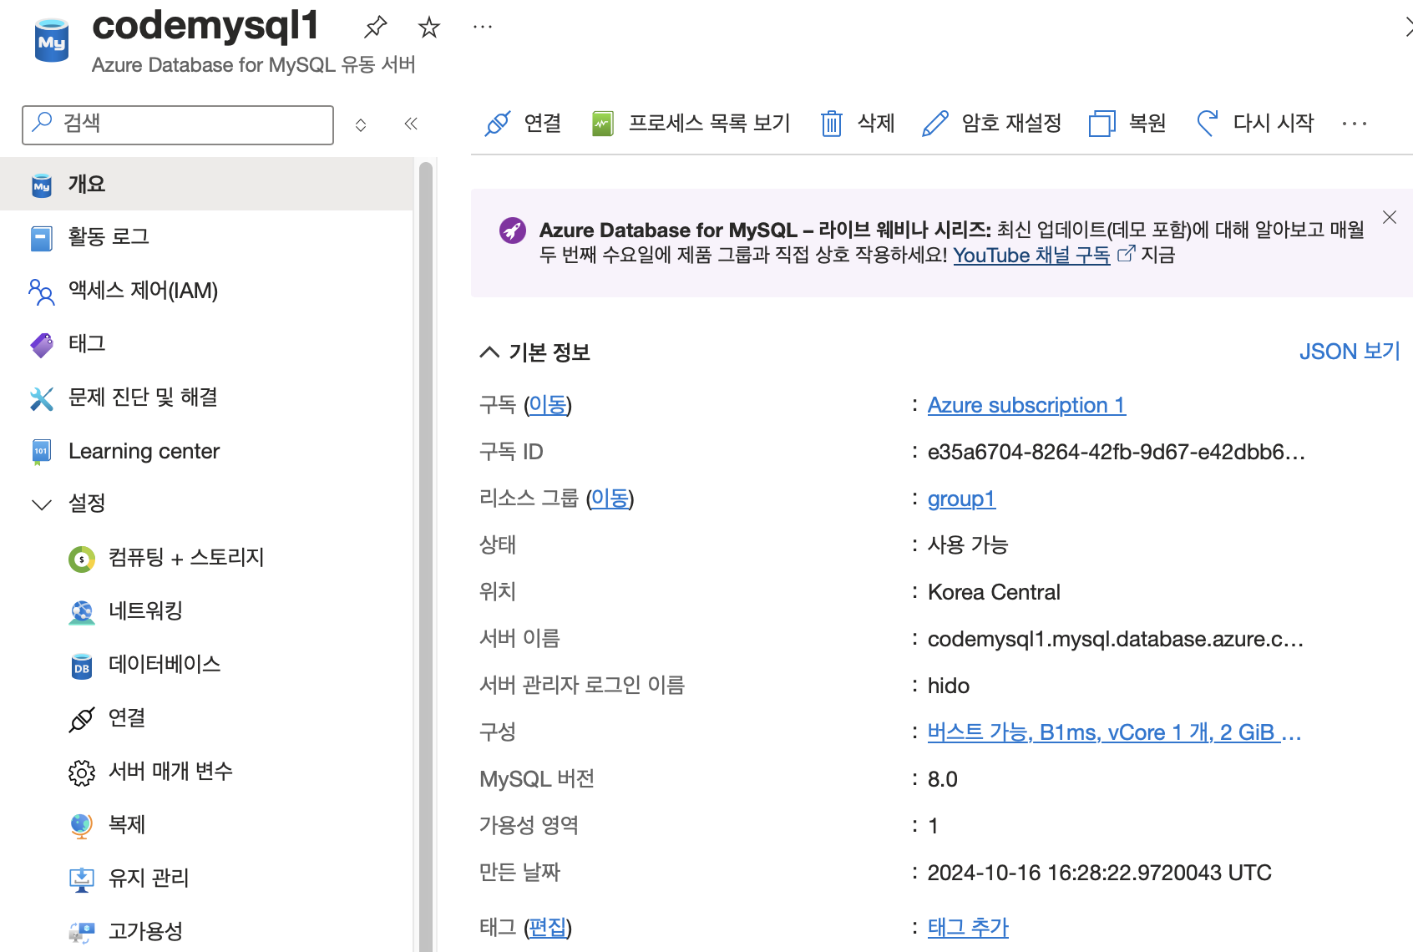Add codemysql1 to favorites with star icon
The image size is (1413, 952).
point(429,28)
